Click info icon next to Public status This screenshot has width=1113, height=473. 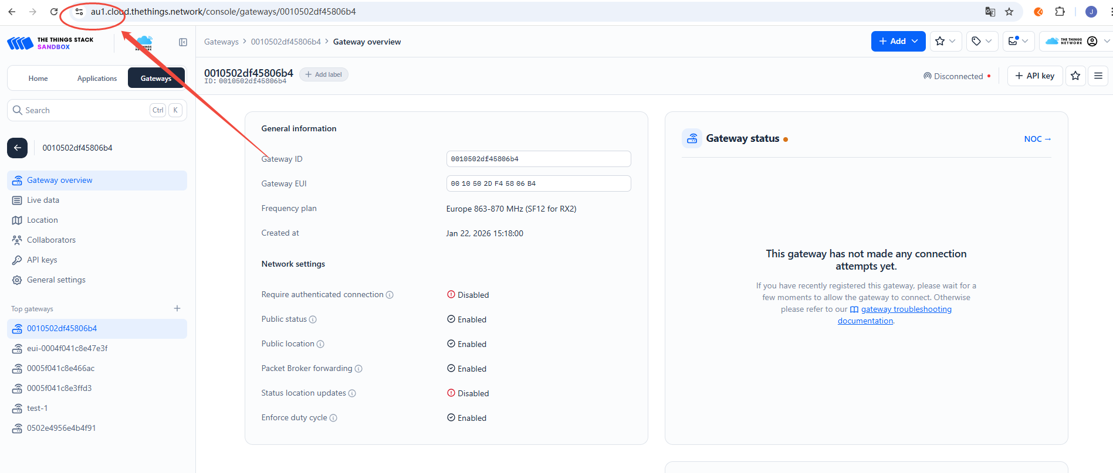tap(313, 319)
